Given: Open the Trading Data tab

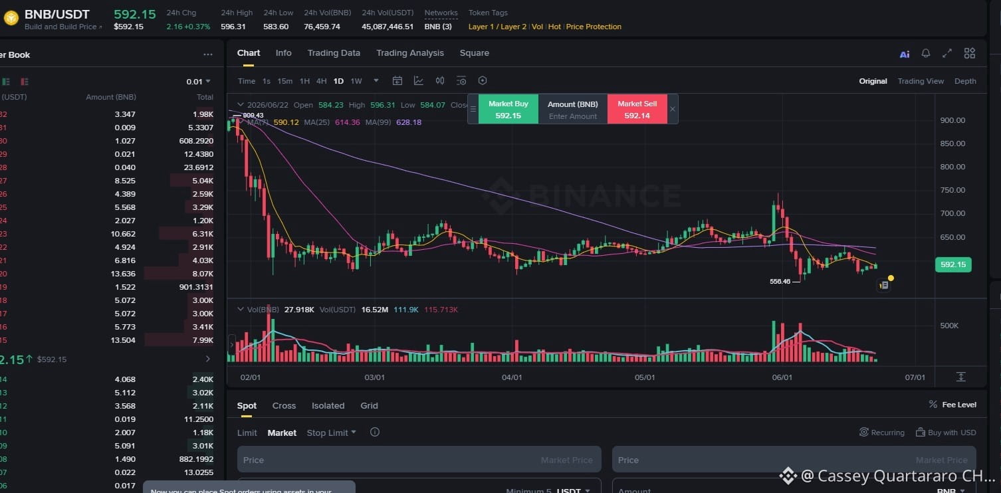Looking at the screenshot, I should pyautogui.click(x=334, y=53).
